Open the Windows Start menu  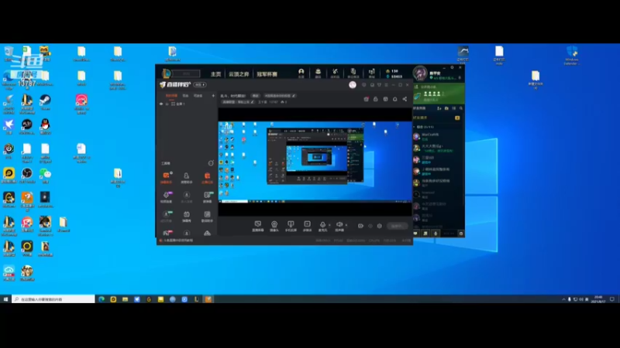5,299
